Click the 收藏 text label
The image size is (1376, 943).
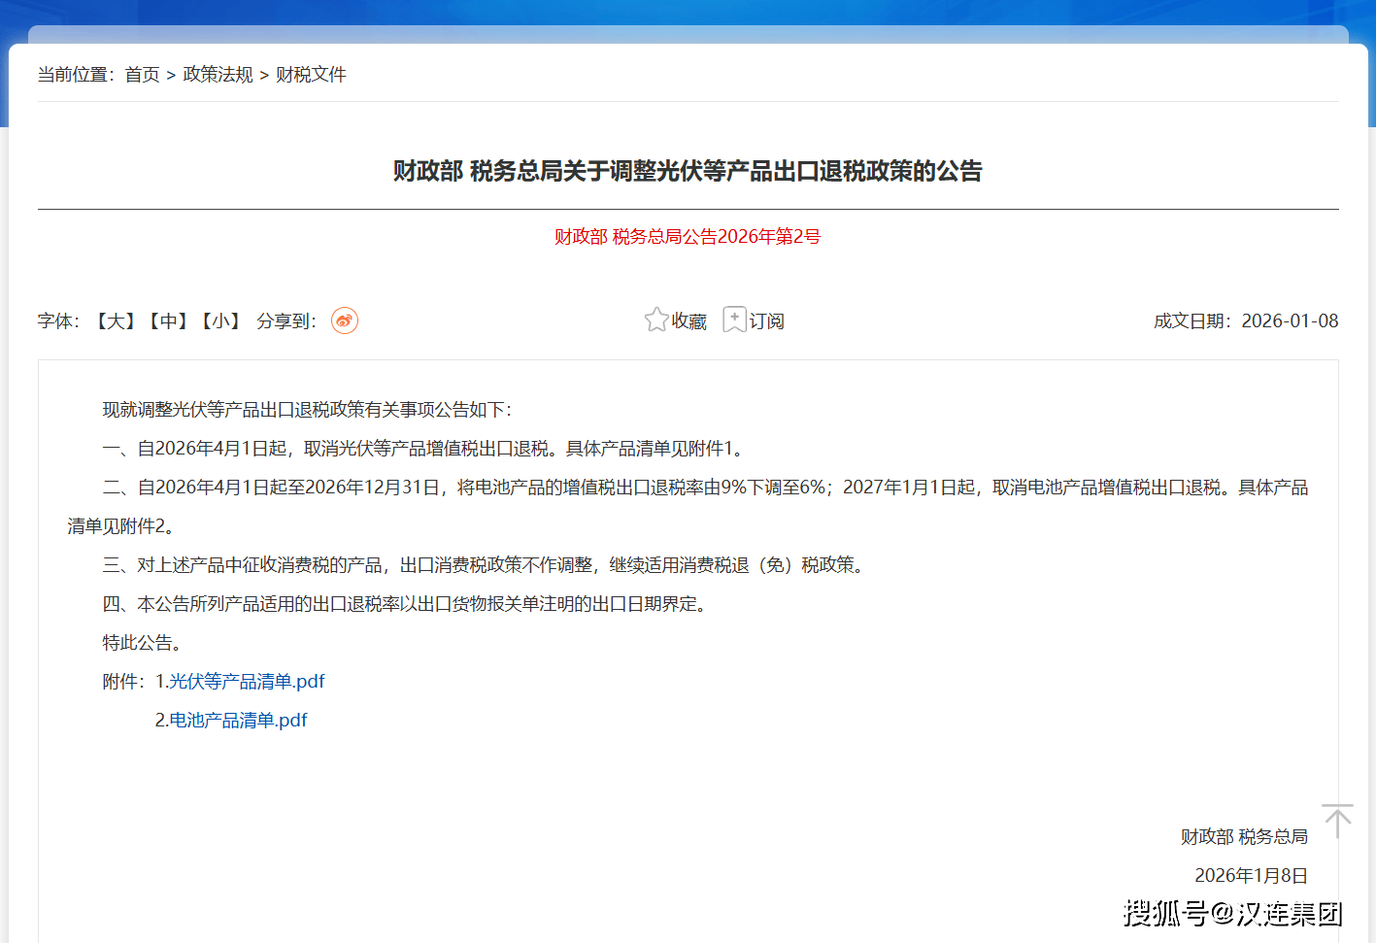pyautogui.click(x=689, y=321)
